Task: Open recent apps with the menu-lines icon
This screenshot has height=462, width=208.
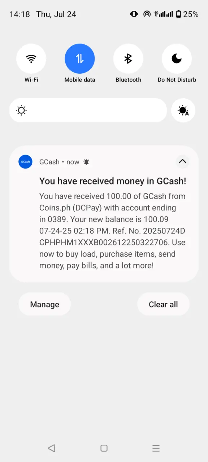Action: pos(156,448)
